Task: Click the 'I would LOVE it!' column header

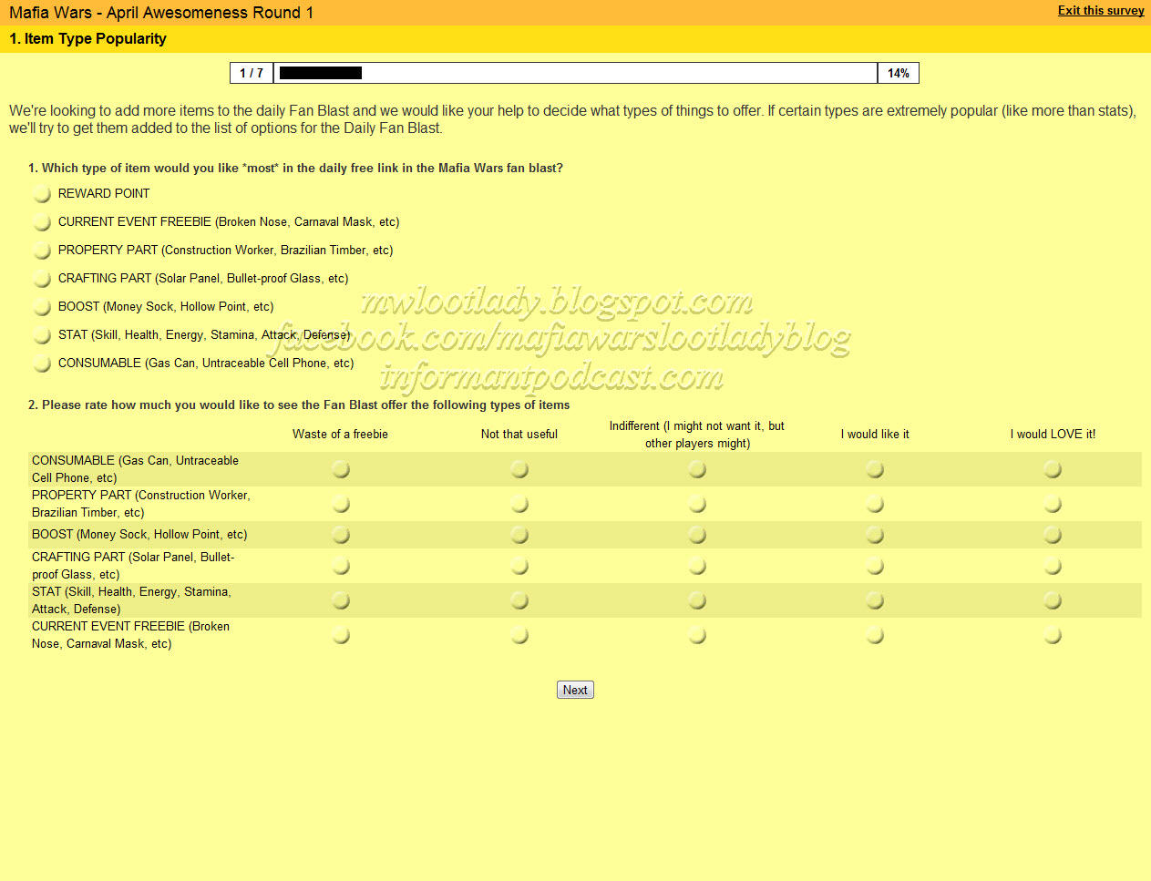Action: tap(1053, 434)
